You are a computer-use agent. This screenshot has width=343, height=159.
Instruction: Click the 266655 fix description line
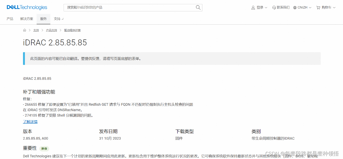(108, 104)
